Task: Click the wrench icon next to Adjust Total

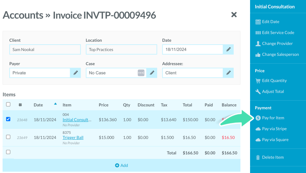Action: pyautogui.click(x=258, y=91)
